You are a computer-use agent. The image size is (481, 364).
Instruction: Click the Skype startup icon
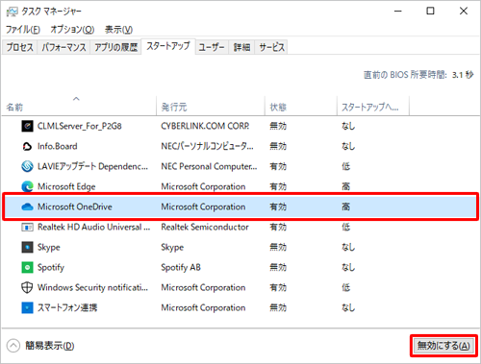tap(27, 247)
